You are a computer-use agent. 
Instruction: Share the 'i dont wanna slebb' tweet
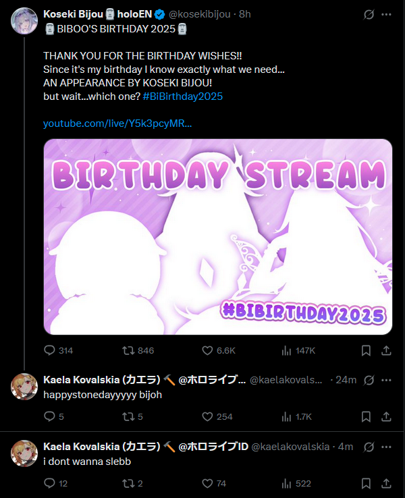386,483
